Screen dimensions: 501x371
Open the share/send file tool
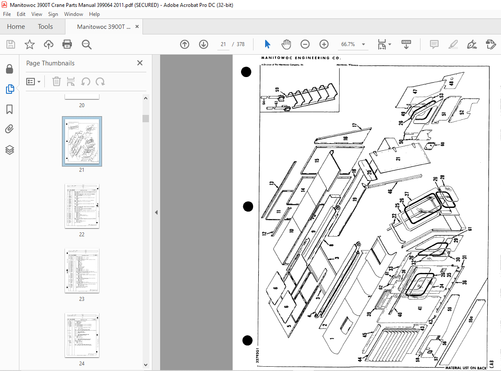[491, 44]
